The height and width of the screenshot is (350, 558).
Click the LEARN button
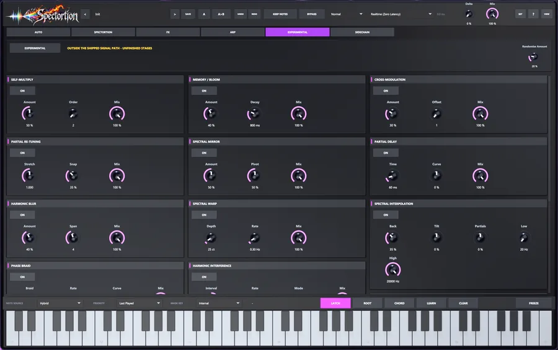(x=432, y=303)
